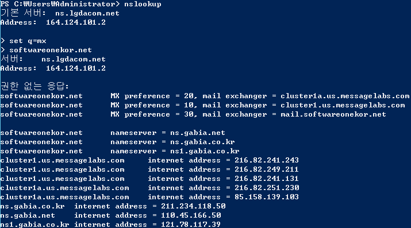Image resolution: width=411 pixels, height=228 pixels.
Task: Click IP address 216.82.241.131
Action: click(267, 179)
